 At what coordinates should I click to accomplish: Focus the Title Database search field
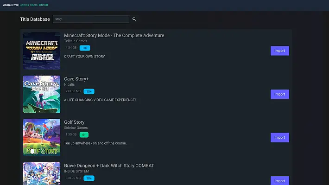pyautogui.click(x=91, y=19)
